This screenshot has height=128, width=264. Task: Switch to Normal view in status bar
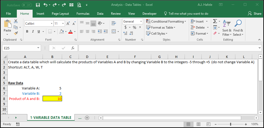click(189, 124)
